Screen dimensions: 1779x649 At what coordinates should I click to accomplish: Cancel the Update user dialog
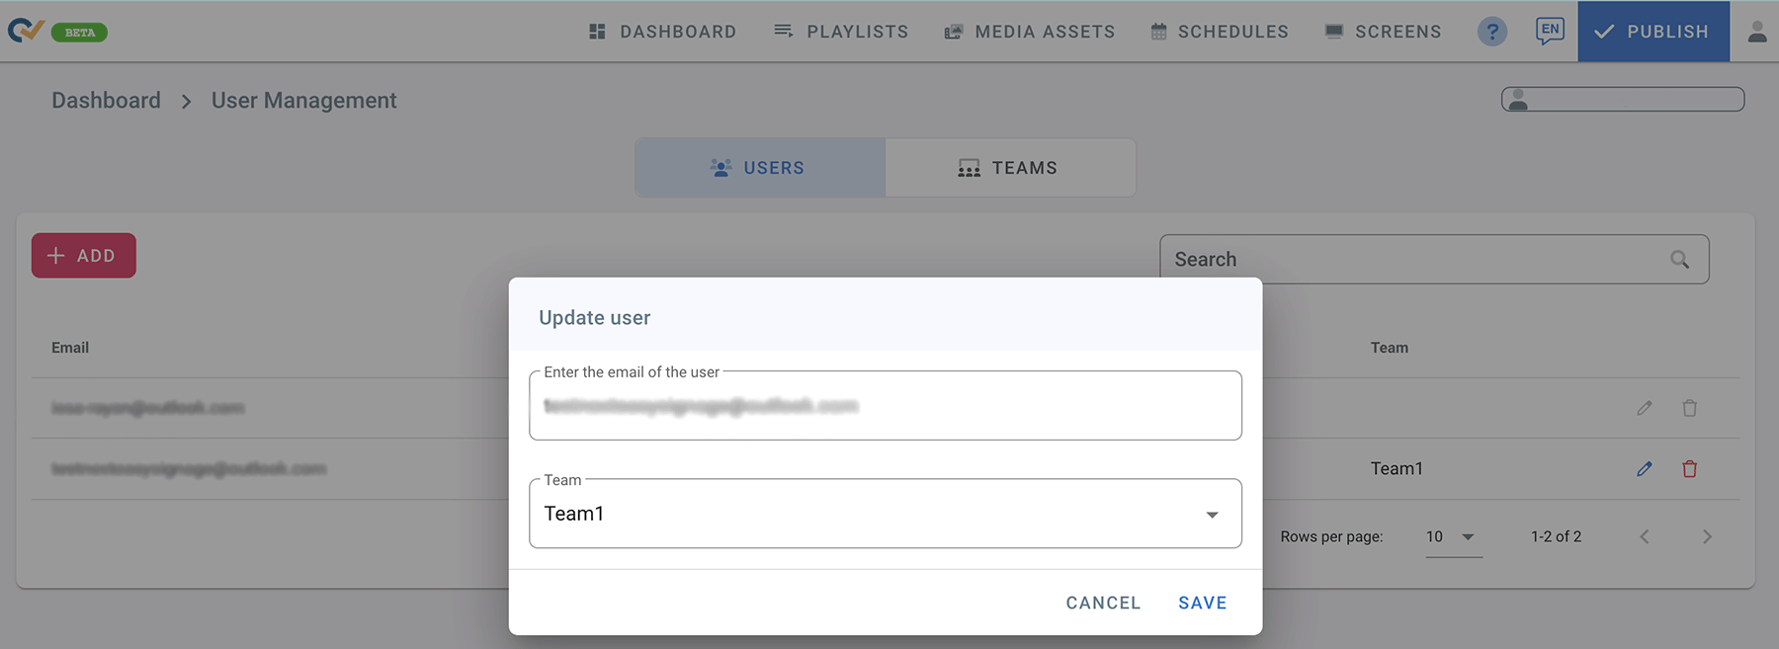click(1102, 603)
